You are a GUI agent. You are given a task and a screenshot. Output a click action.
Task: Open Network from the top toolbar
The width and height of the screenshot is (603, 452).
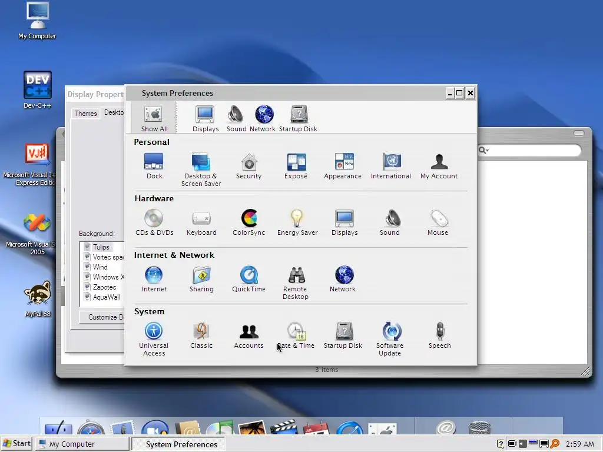263,118
